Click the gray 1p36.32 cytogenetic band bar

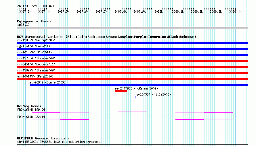tap(132, 28)
